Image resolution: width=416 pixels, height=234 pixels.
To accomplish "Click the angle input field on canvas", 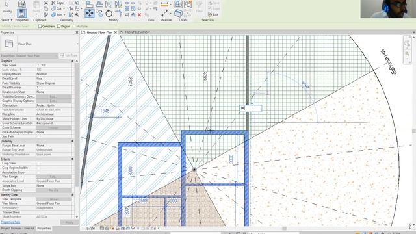I will pyautogui.click(x=250, y=108).
